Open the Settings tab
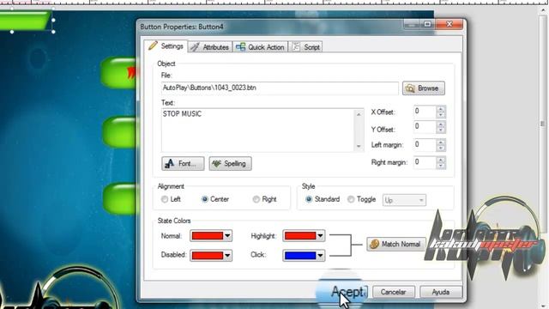The width and height of the screenshot is (549, 309). point(166,46)
